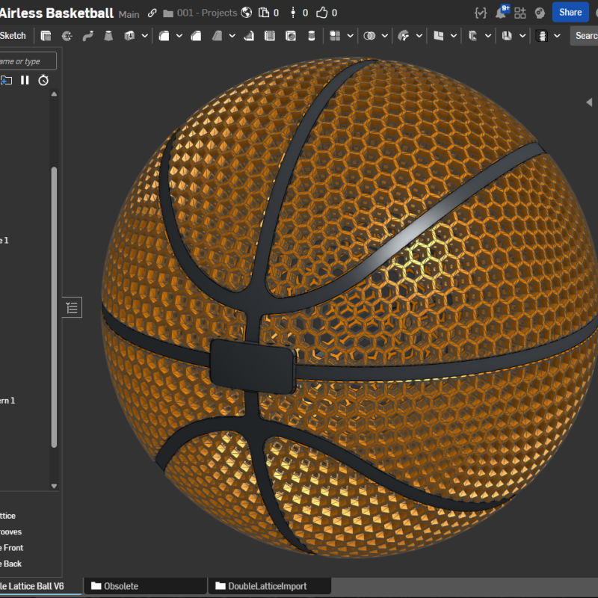This screenshot has height=598, width=598.
Task: Apply the Fillet tool
Action: click(x=163, y=35)
